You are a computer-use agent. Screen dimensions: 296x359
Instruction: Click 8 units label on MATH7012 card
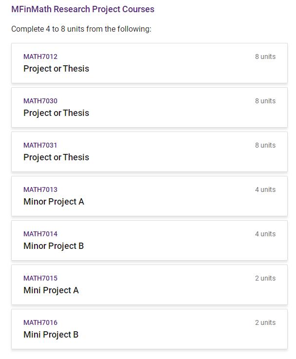(x=265, y=57)
